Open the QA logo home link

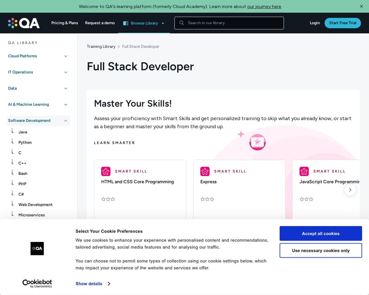pos(24,23)
